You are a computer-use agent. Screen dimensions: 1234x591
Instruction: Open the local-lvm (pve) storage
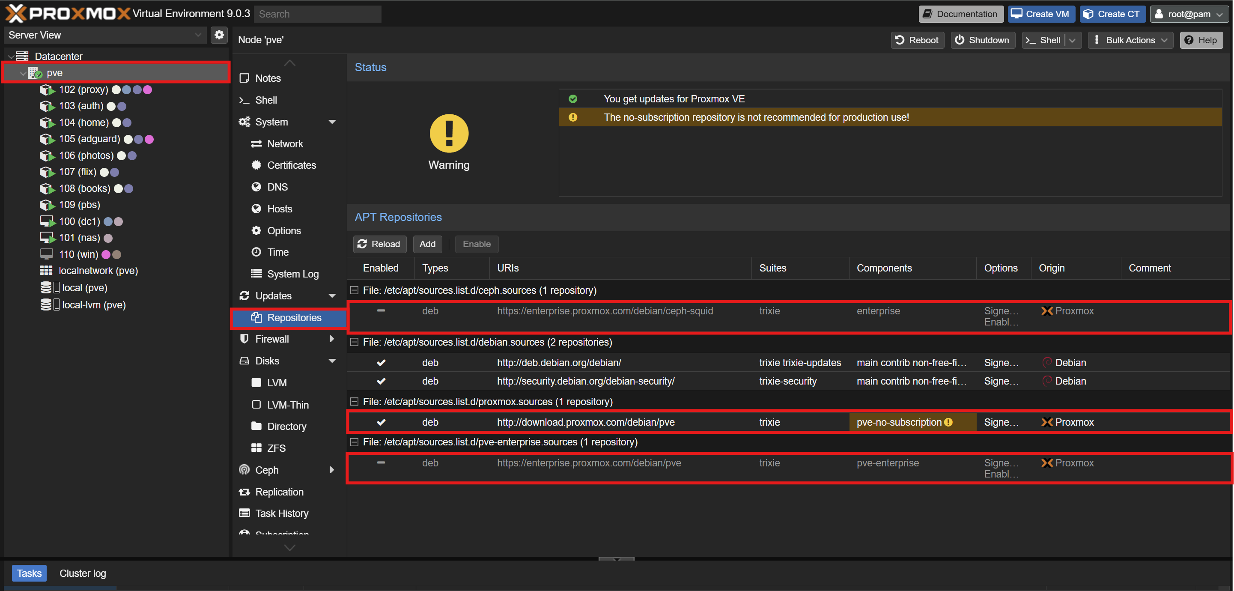(x=93, y=305)
